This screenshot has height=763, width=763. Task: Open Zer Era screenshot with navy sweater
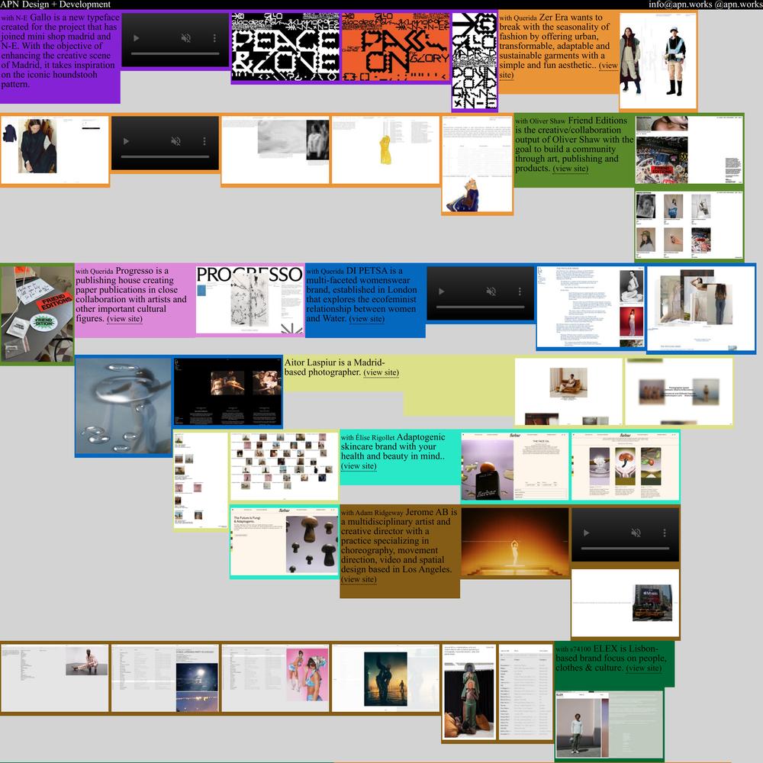point(54,150)
